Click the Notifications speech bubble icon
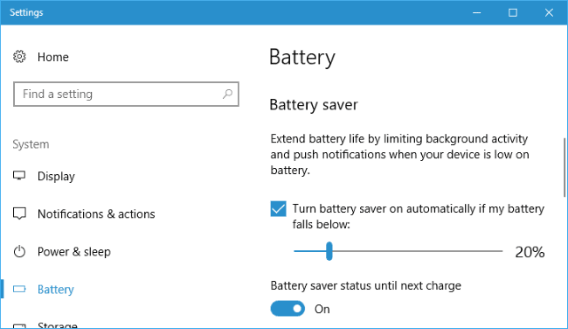This screenshot has width=568, height=329. coord(19,213)
